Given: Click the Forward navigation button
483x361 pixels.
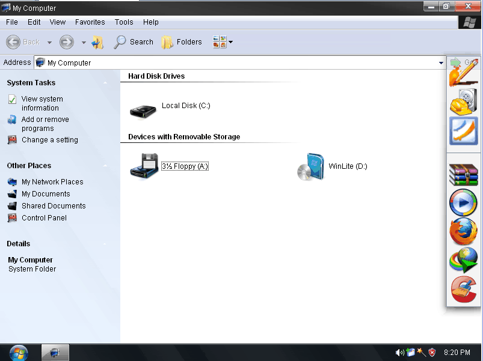Looking at the screenshot, I should (67, 42).
